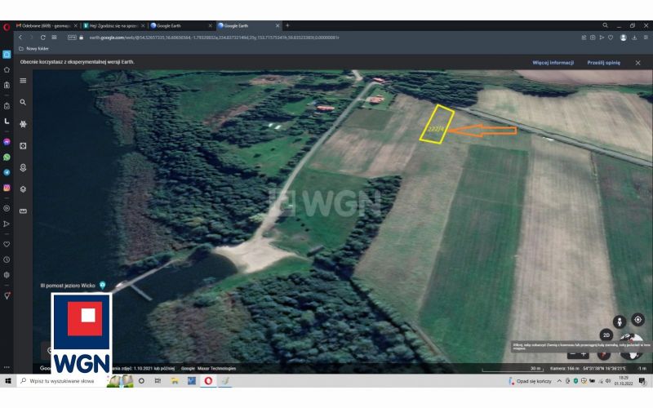Open Opera sidebar bookmarks heart icon

7,244
